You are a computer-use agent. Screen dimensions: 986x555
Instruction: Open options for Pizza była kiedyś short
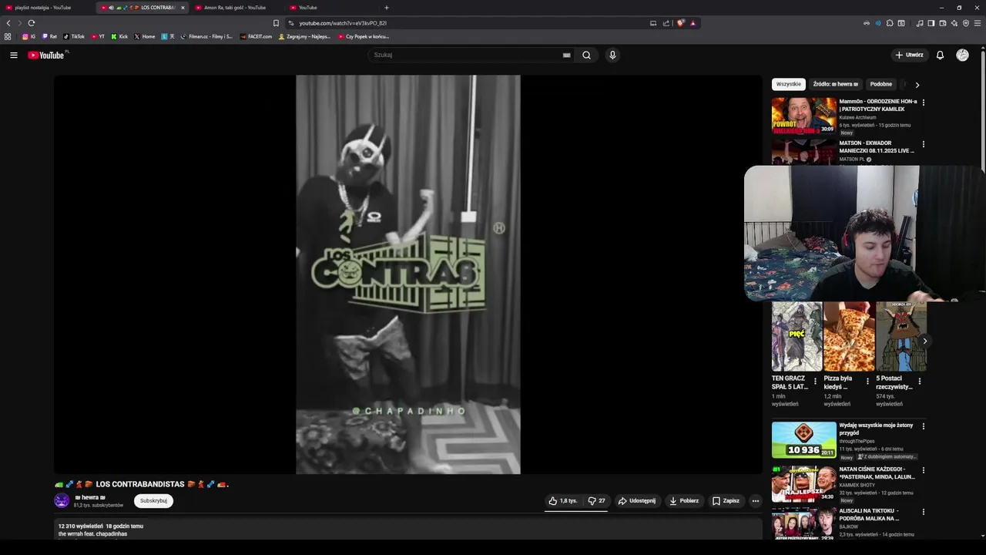(867, 381)
